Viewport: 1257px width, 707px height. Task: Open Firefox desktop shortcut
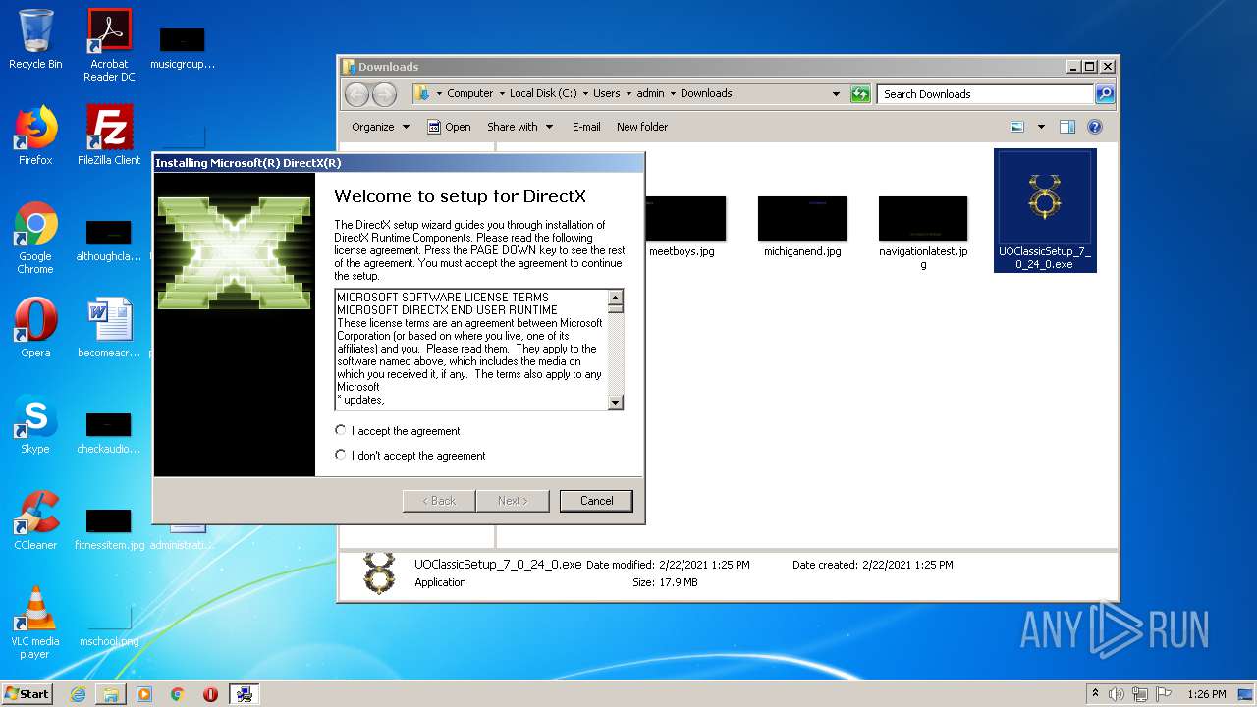click(35, 136)
